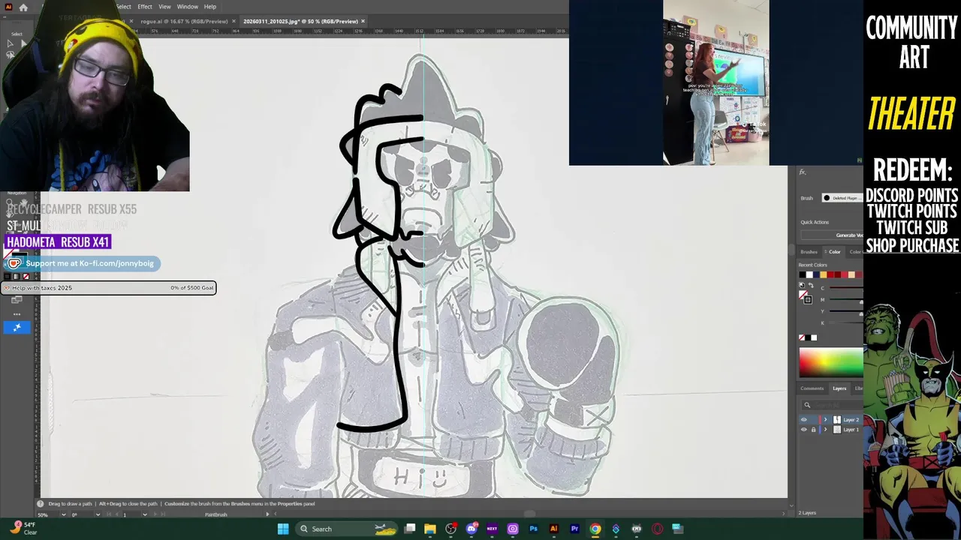Click the None swatch below color sliders
This screenshot has width=961, height=540.
pos(802,337)
